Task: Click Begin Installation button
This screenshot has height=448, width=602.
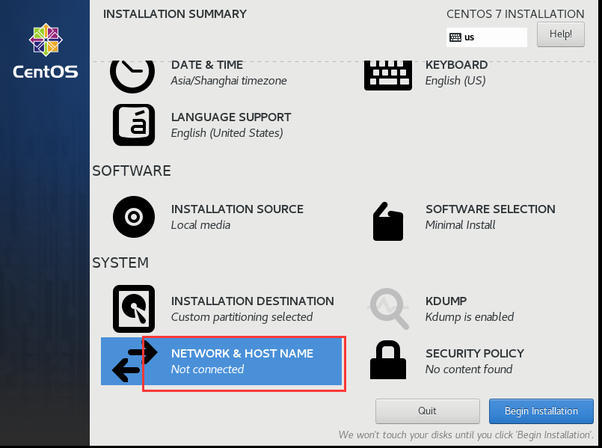Action: tap(541, 411)
